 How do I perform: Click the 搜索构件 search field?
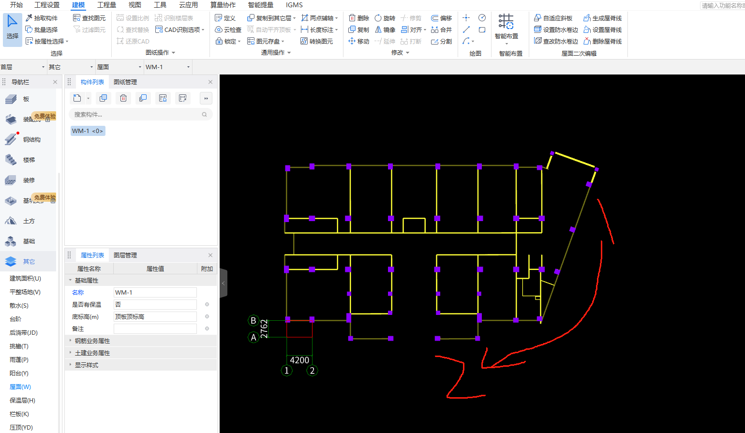pos(140,114)
